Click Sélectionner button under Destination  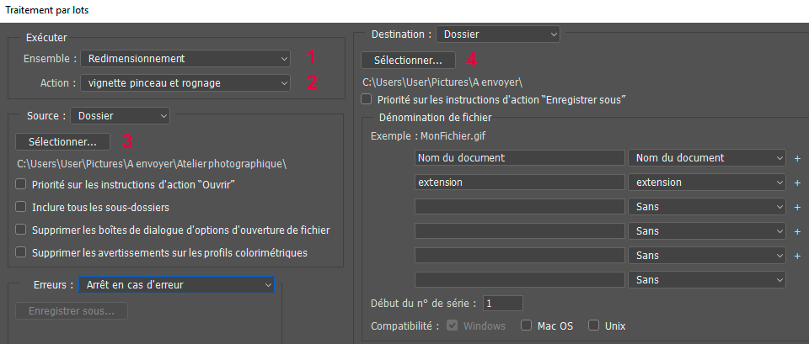pyautogui.click(x=408, y=61)
